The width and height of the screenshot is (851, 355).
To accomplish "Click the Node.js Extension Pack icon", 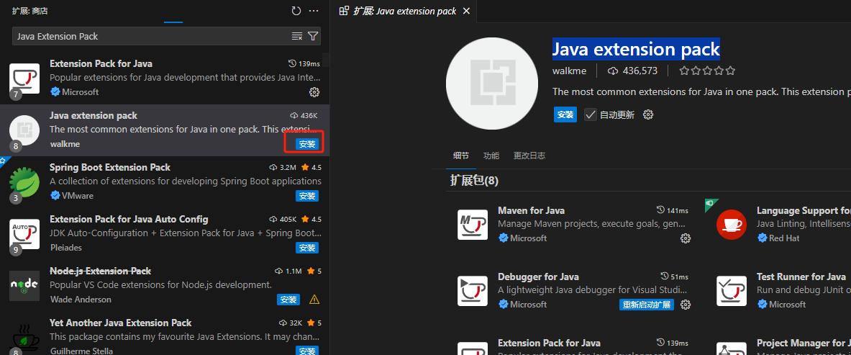I will click(x=24, y=286).
